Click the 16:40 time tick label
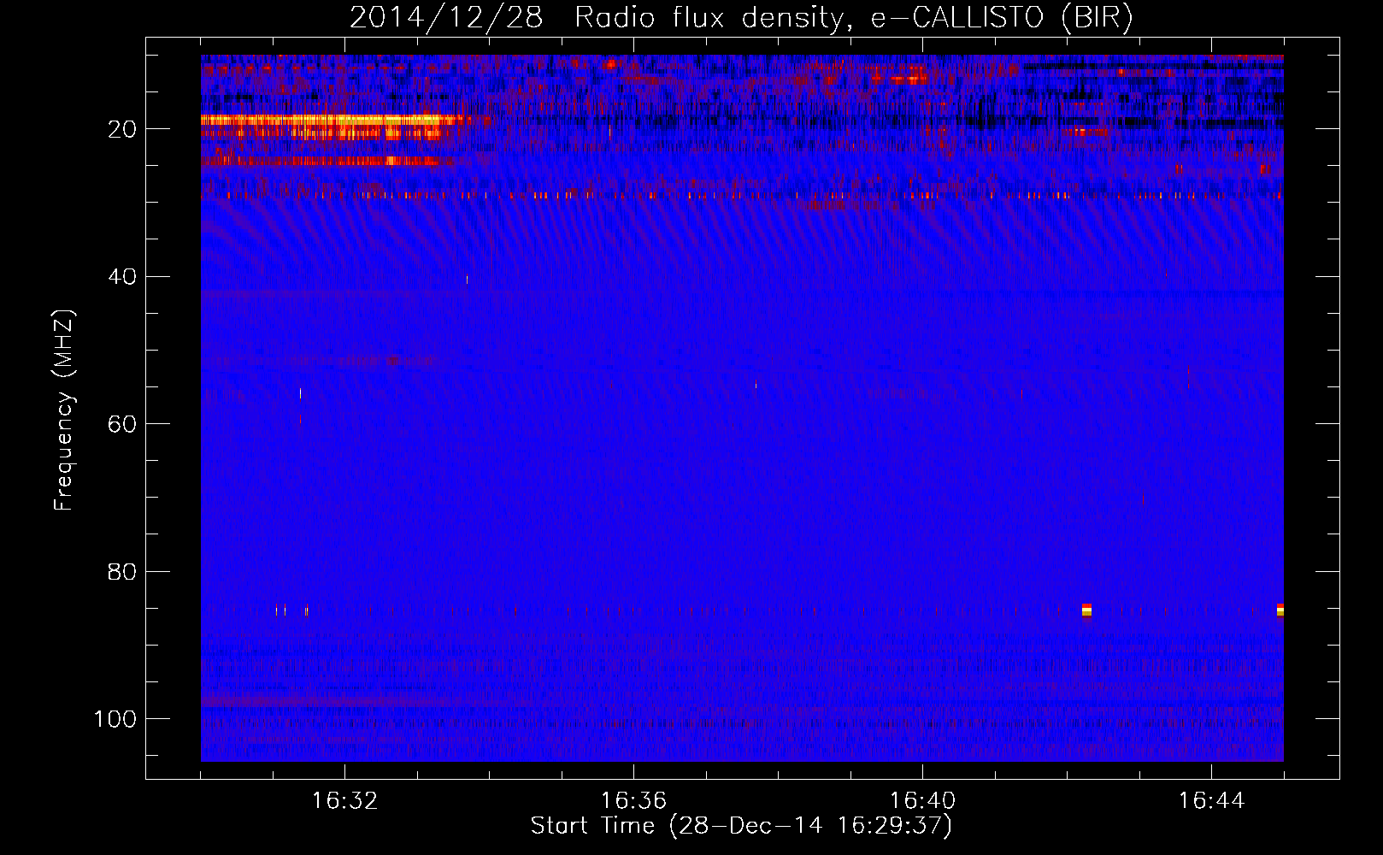 coord(923,801)
